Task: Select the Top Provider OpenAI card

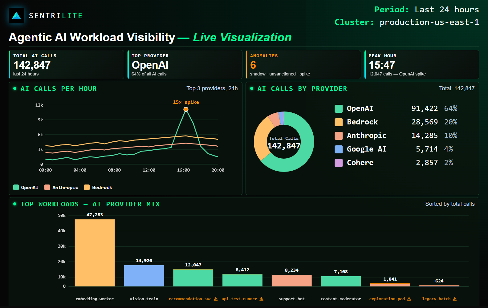Action: click(185, 65)
